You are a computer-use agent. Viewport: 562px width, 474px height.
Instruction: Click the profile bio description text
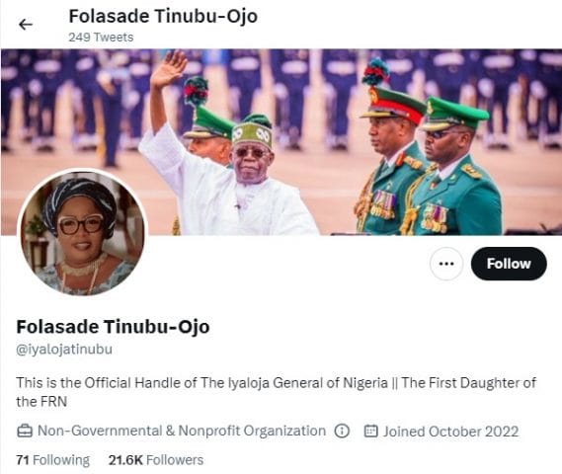[276, 392]
